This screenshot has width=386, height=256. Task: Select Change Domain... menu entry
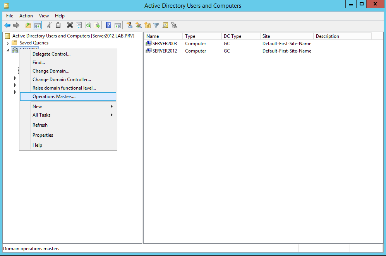click(68, 71)
